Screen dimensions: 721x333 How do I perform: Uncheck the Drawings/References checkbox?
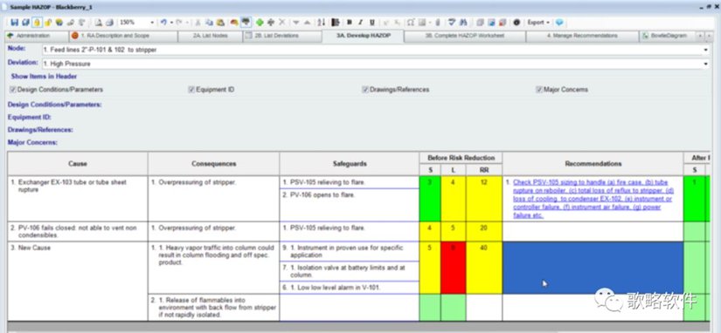click(x=365, y=90)
